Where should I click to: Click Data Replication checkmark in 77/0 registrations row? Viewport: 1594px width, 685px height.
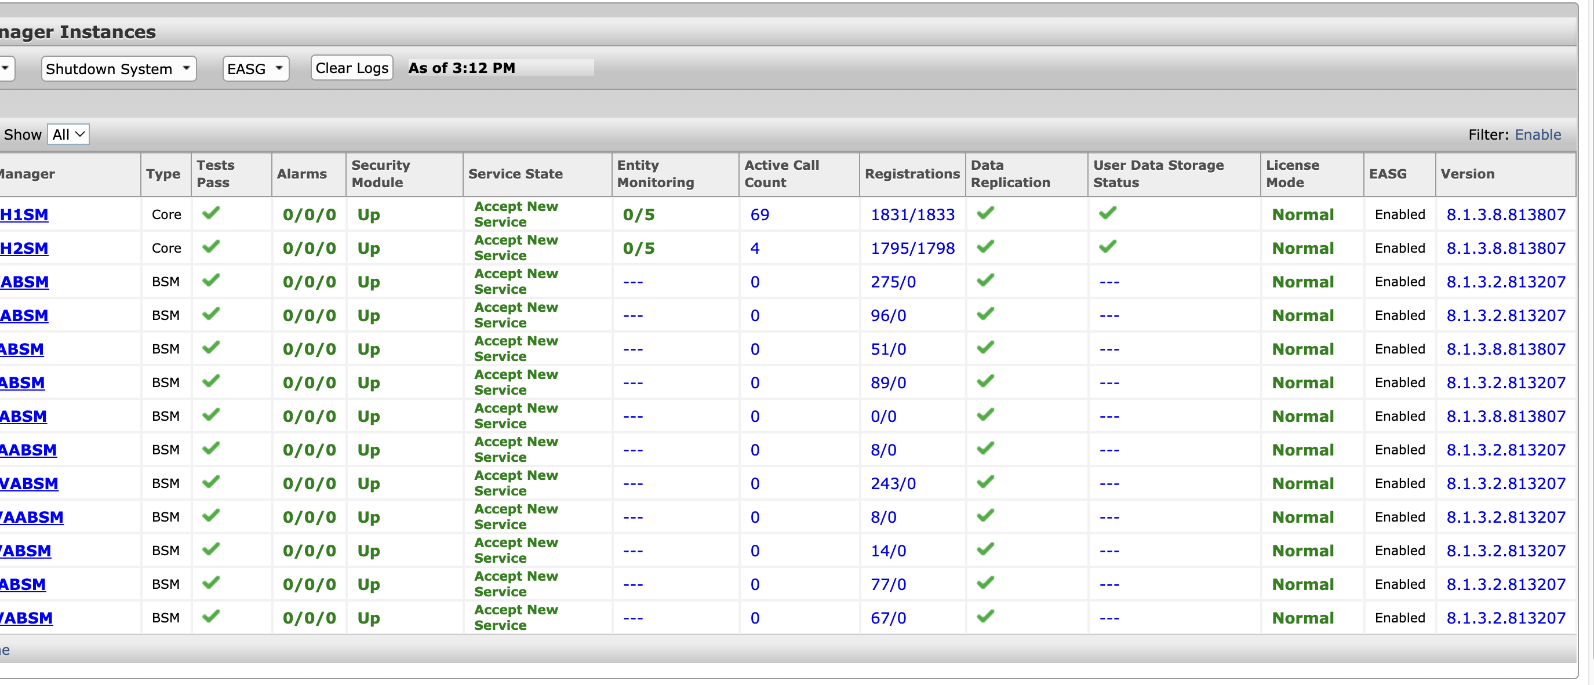[x=985, y=583]
